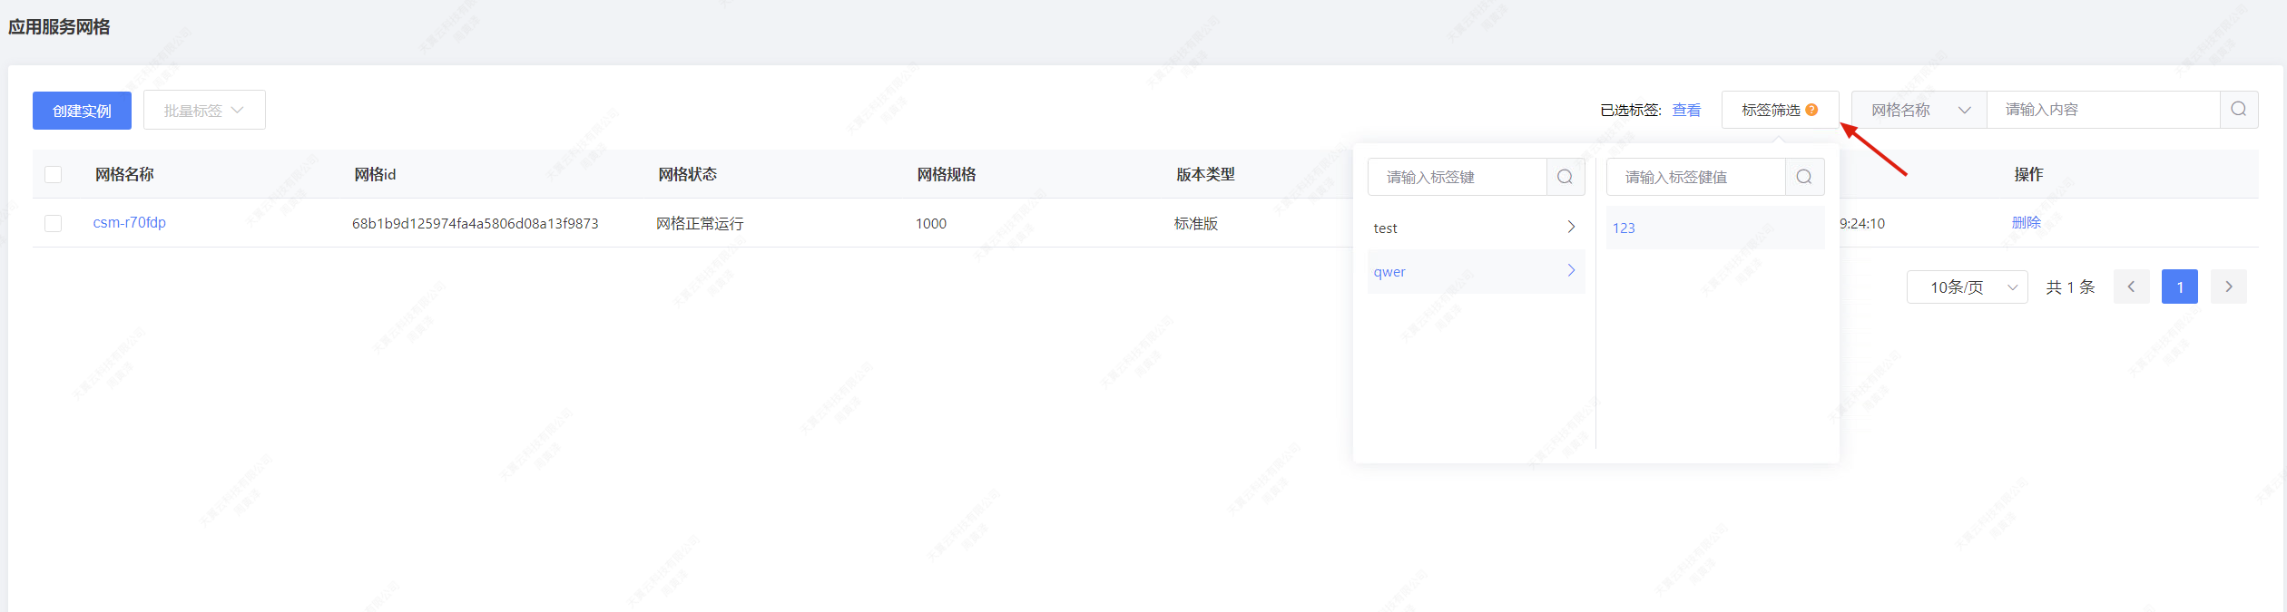Tick the select-all checkbox in the table header
Viewport: 2287px width, 612px height.
[x=54, y=174]
